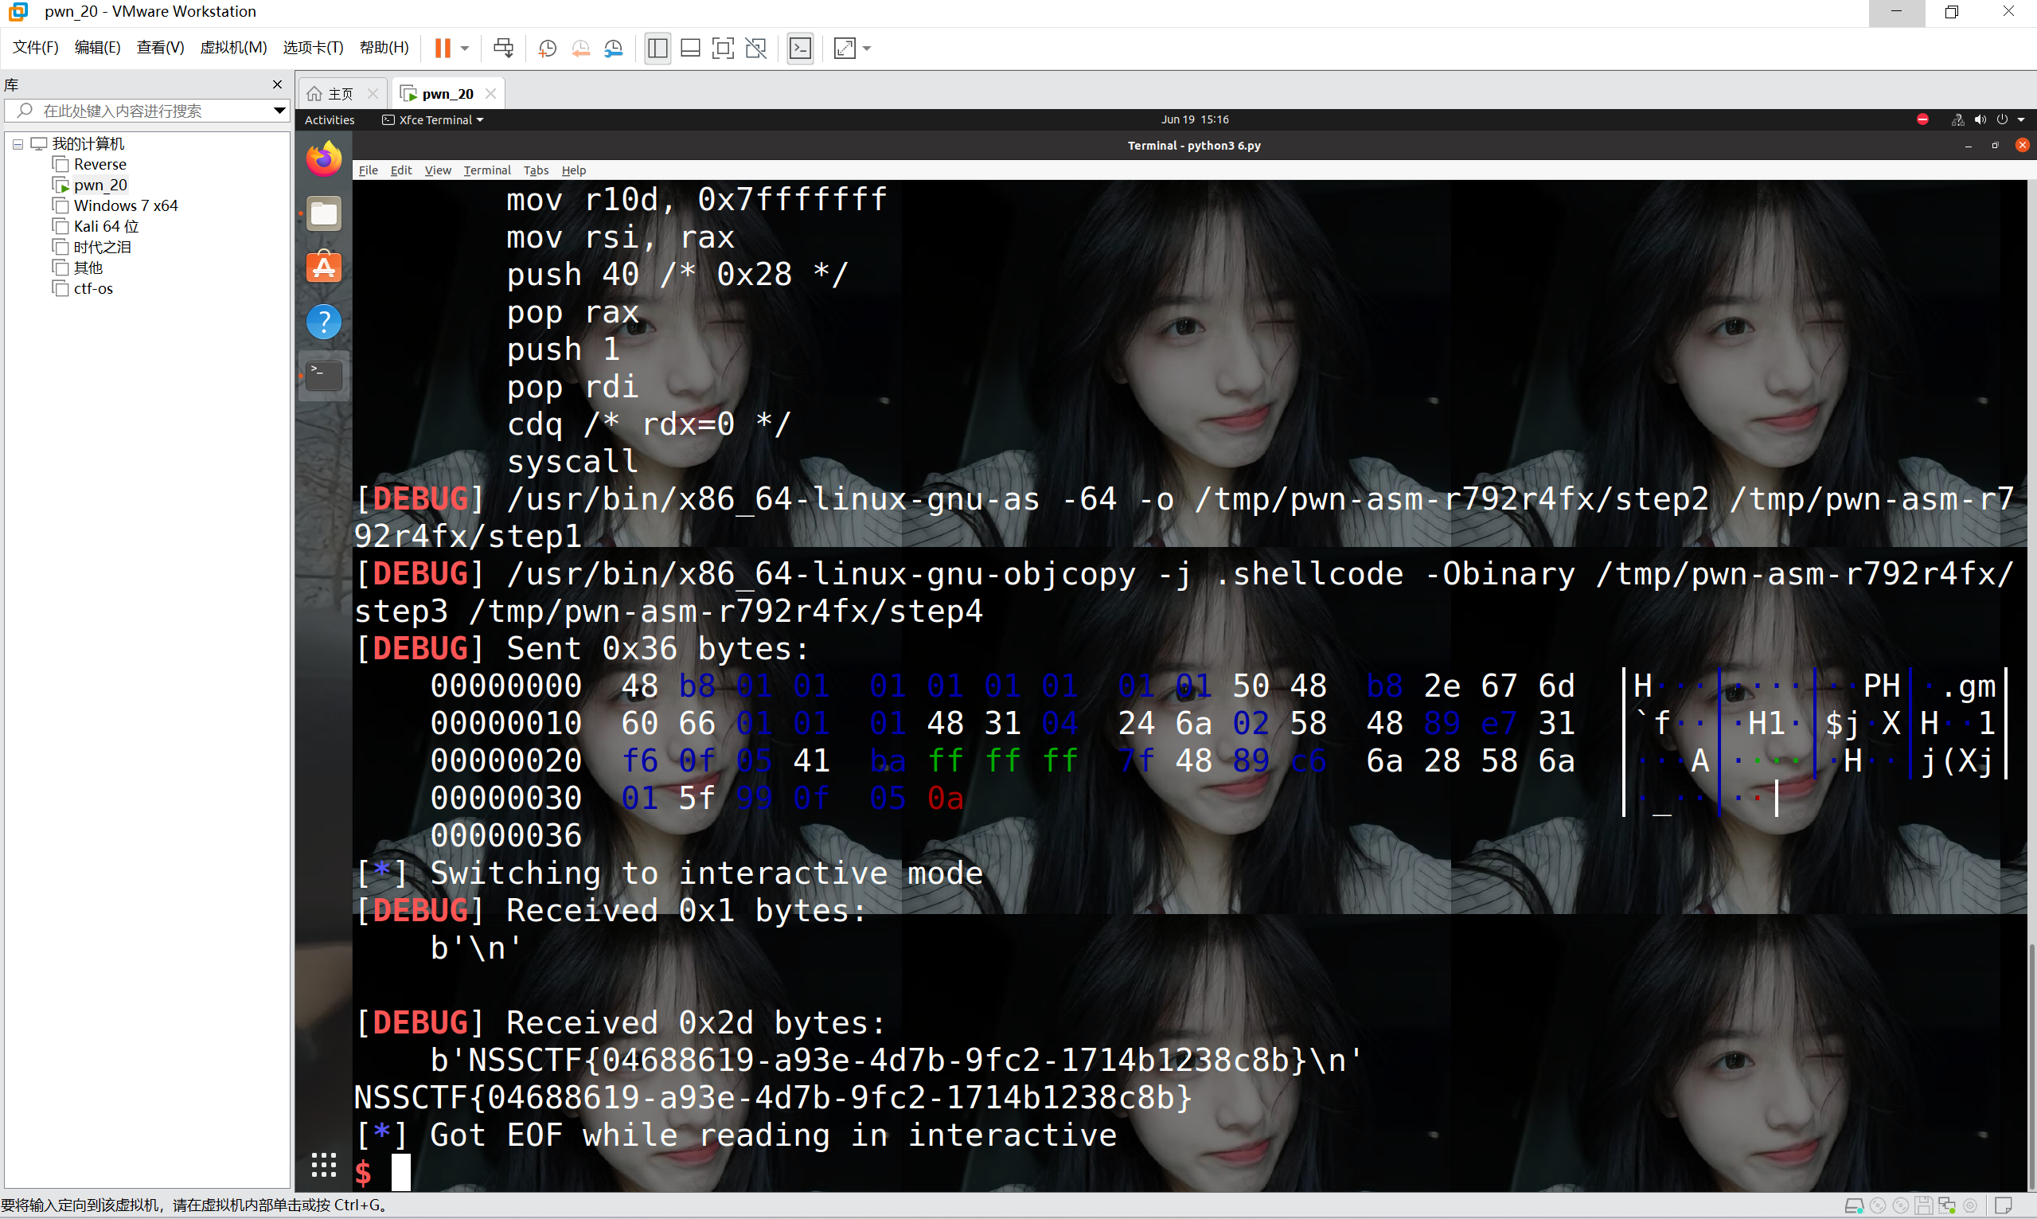The image size is (2037, 1219).
Task: Click the floppy drive status icon
Action: coord(1923,1205)
